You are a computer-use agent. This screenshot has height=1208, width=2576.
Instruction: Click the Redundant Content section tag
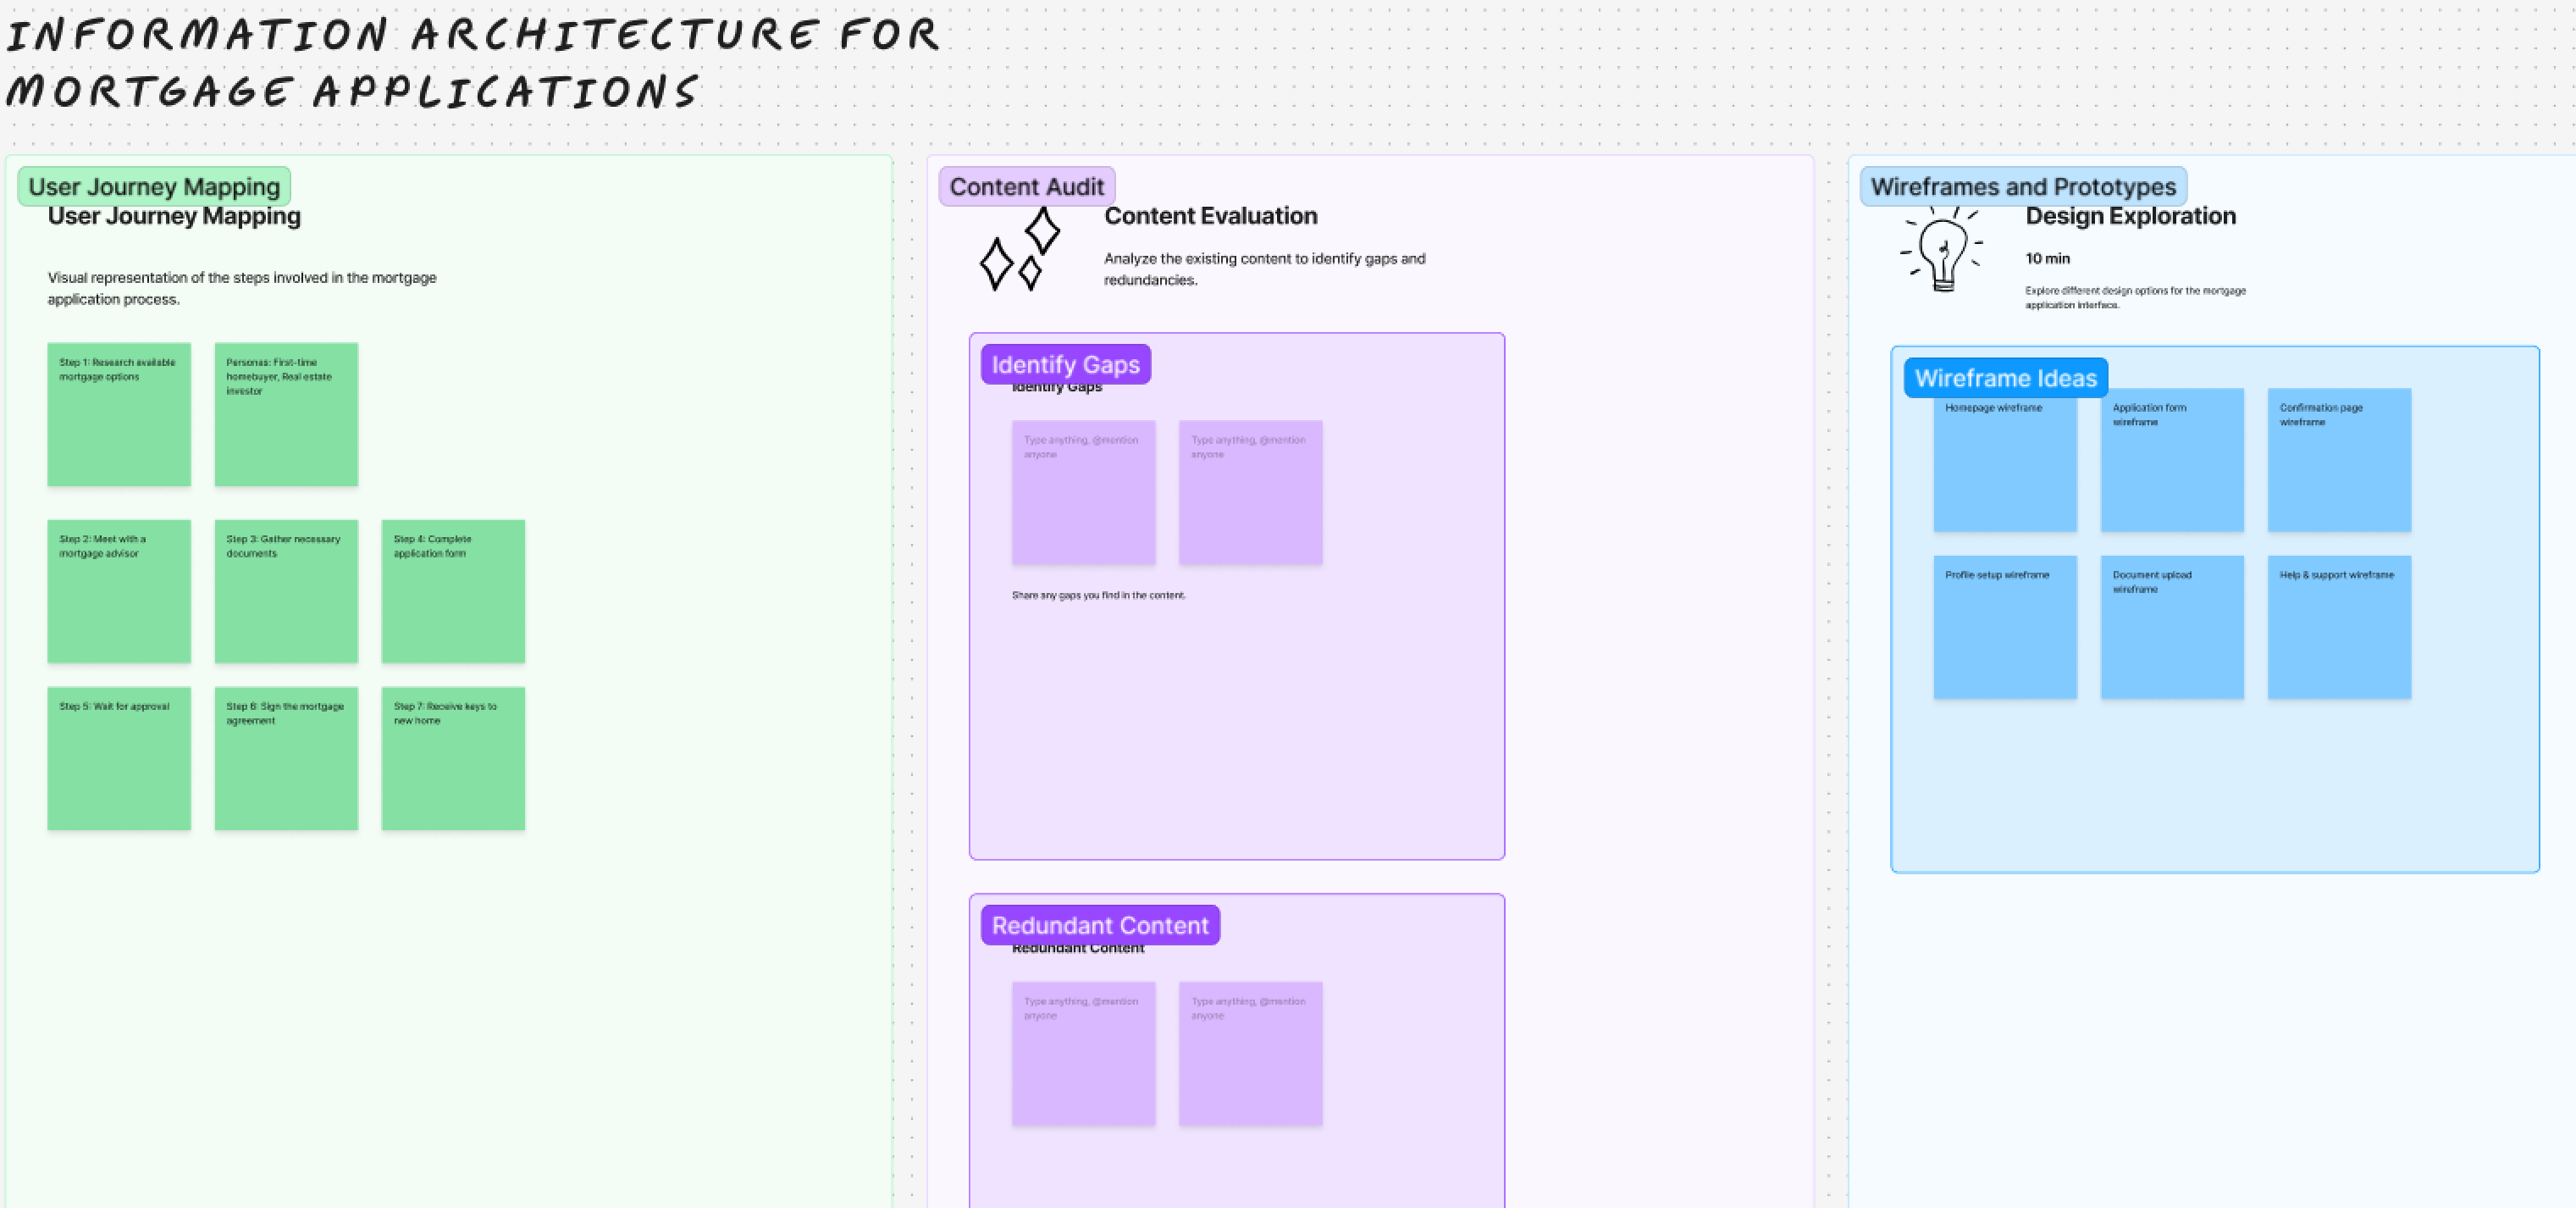point(1099,926)
